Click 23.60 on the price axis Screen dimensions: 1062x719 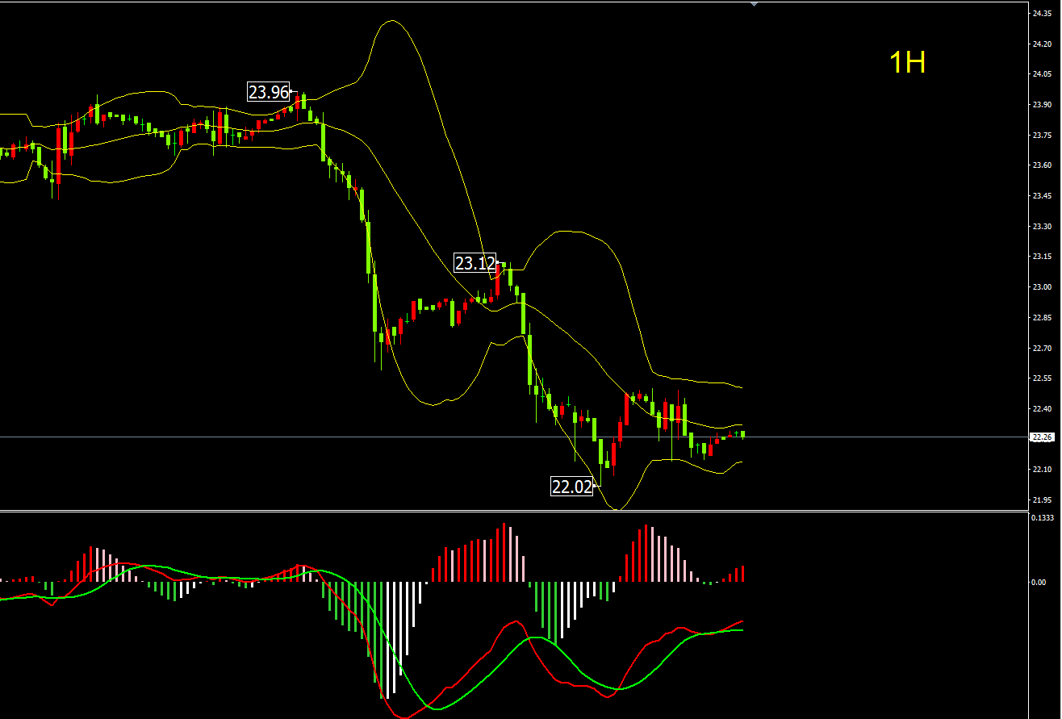1042,165
